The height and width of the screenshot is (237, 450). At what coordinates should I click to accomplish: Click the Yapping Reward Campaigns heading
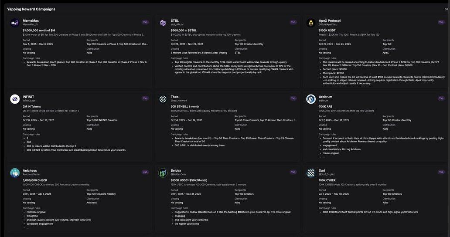click(31, 9)
